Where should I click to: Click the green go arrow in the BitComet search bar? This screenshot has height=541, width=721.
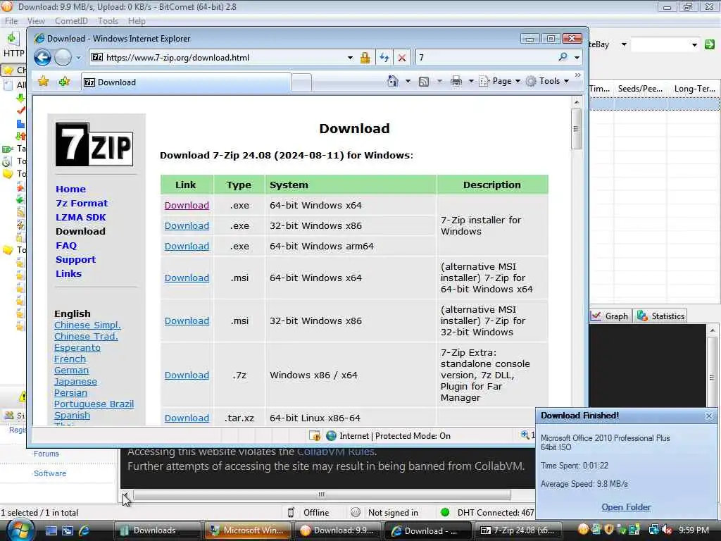click(710, 44)
